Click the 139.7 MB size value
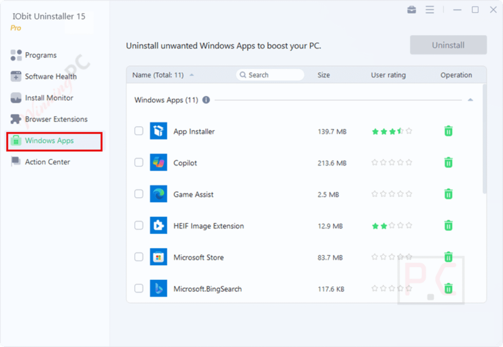The image size is (503, 347). pyautogui.click(x=332, y=132)
